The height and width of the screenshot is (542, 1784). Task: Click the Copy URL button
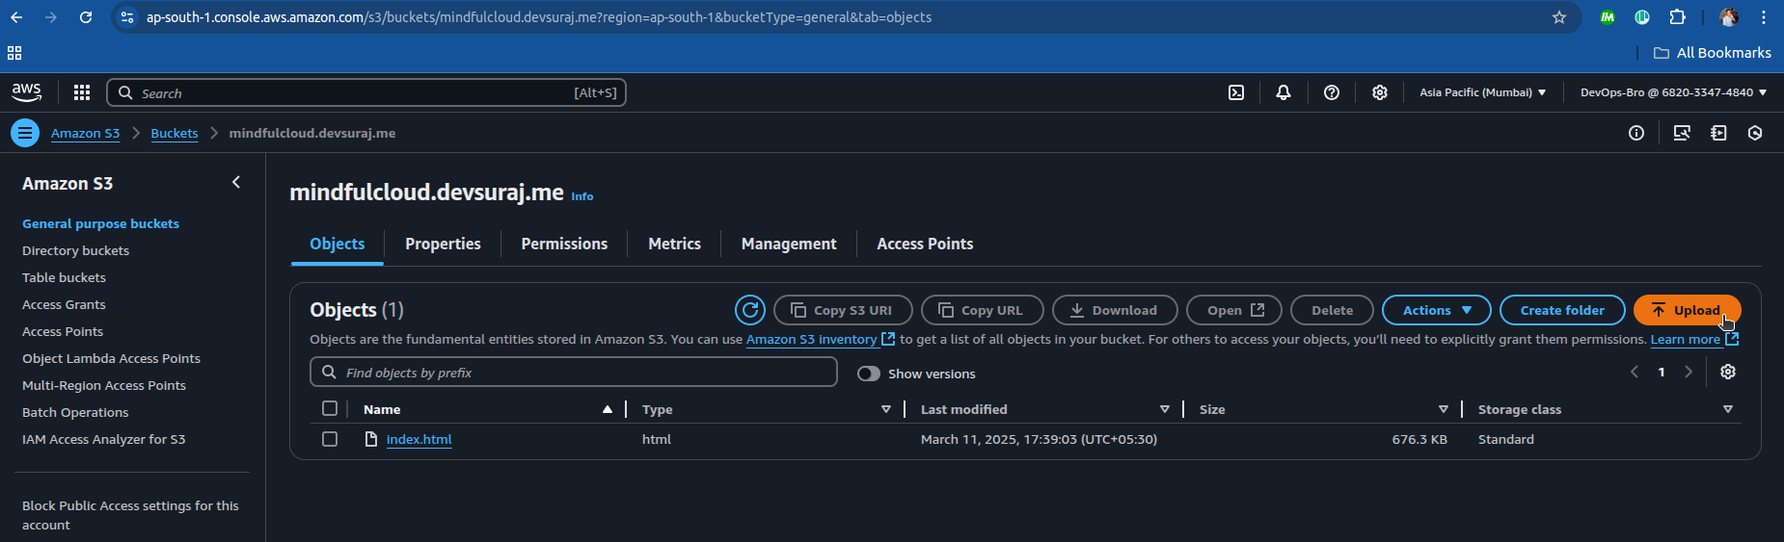[983, 310]
